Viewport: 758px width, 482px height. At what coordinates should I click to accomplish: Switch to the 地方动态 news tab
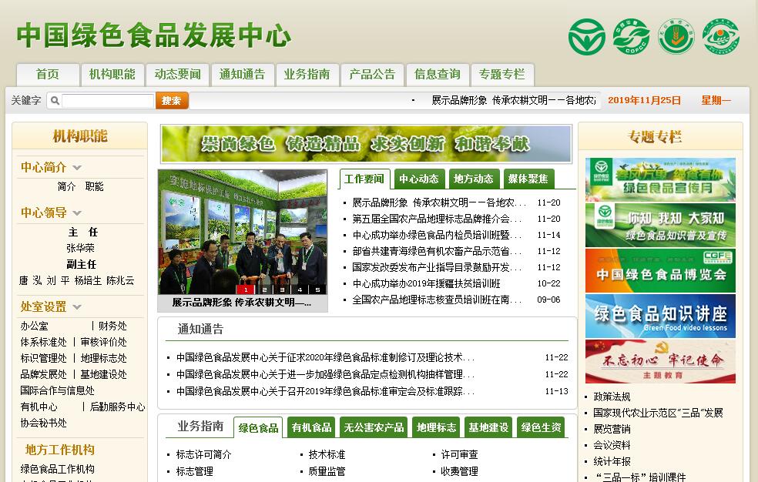click(x=473, y=179)
